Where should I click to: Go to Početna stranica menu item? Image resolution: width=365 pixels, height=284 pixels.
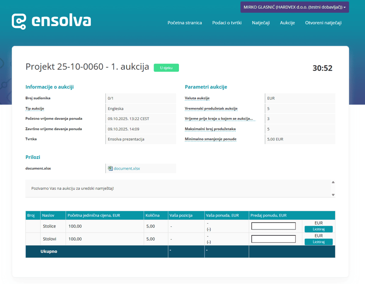[x=185, y=23]
